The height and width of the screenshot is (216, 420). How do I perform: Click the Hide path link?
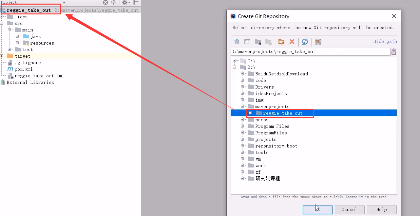tap(385, 41)
